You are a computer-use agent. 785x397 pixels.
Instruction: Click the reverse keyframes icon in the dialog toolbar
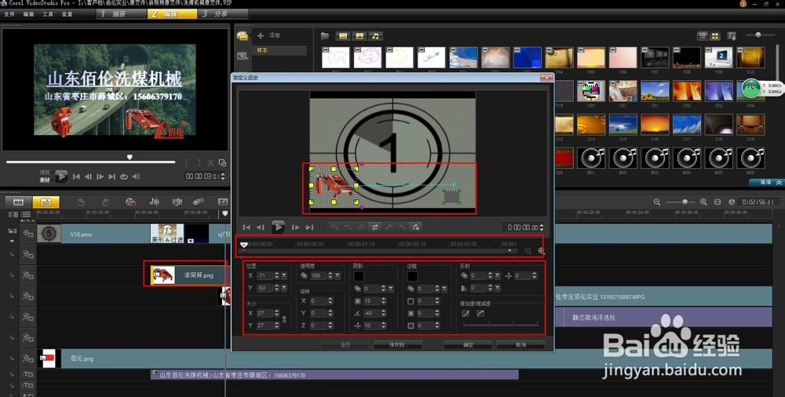click(x=374, y=228)
